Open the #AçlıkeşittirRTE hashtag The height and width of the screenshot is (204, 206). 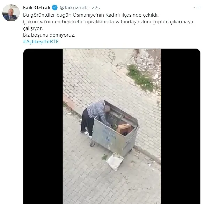point(41,42)
